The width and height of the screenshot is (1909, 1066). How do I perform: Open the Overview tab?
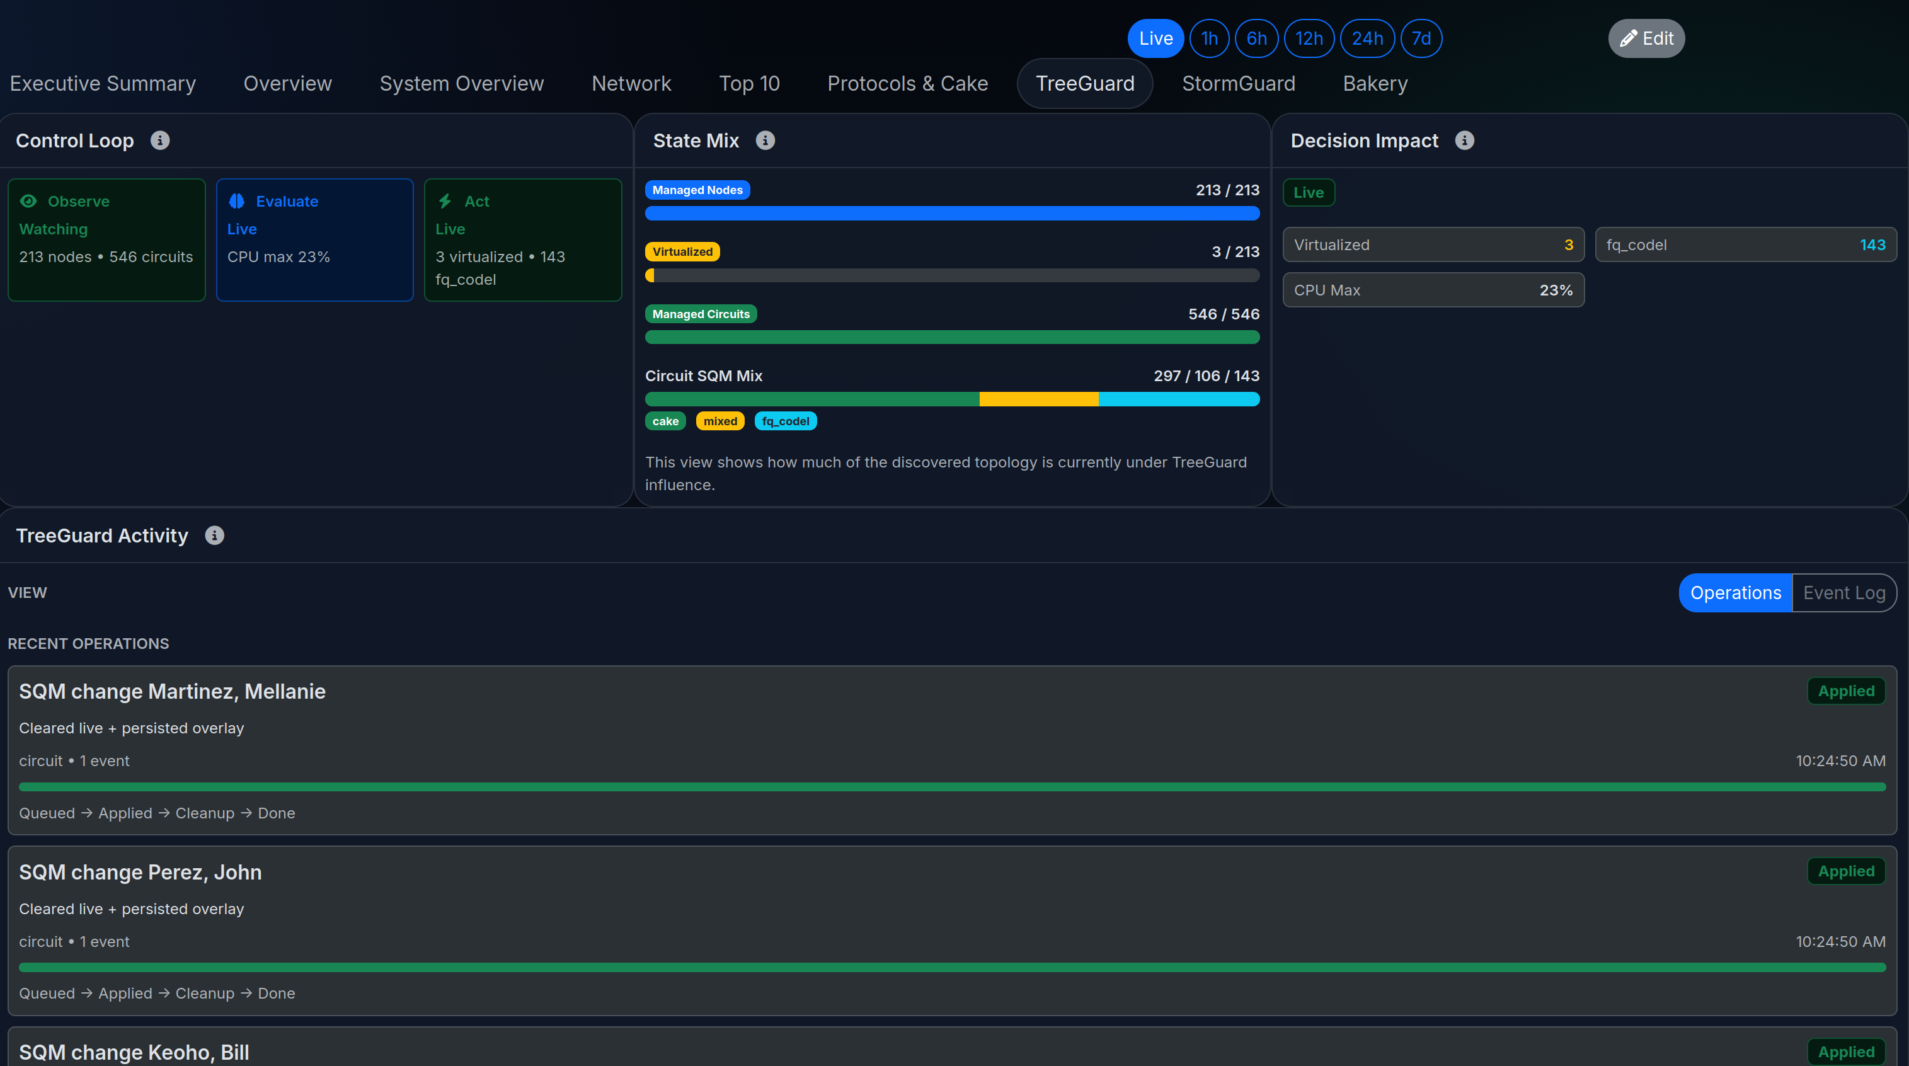click(x=287, y=84)
